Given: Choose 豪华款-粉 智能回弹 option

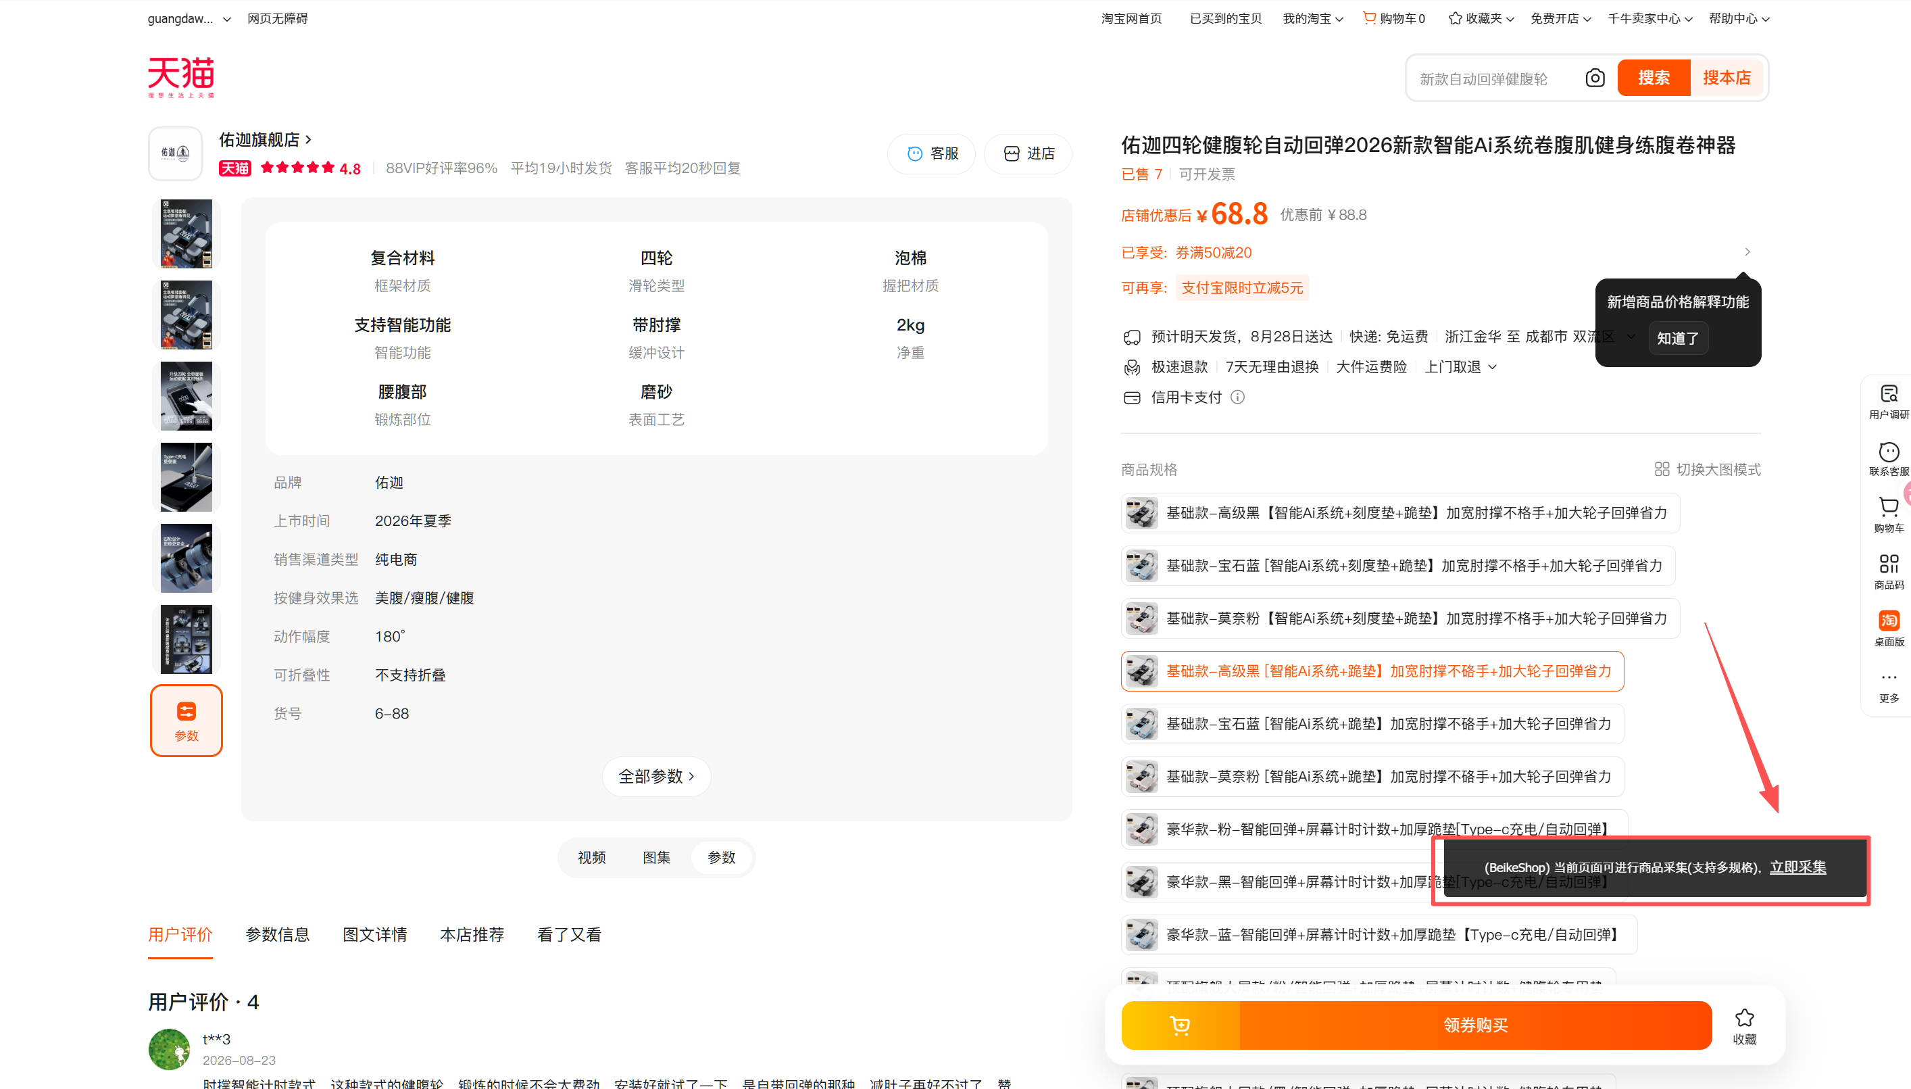Looking at the screenshot, I should (x=1374, y=829).
